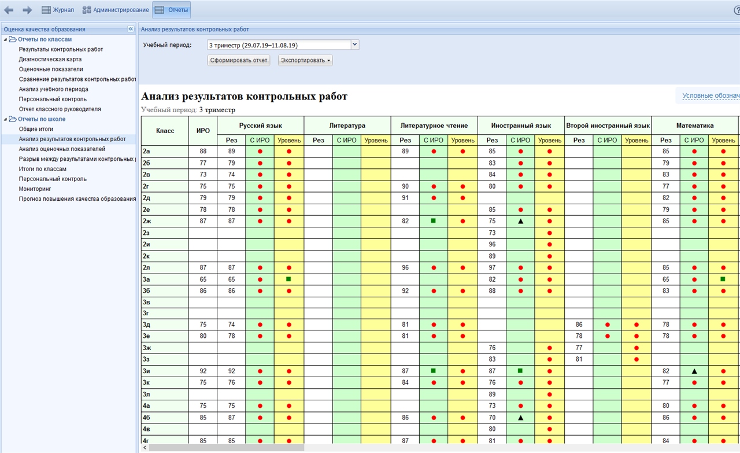Click green square in 3и Иностранный язык С ИРО
Viewport: 740px width, 453px height.
click(x=520, y=370)
